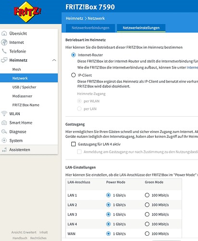198x241 pixels.
Task: Switch to Netzwerkeinstellungen tab
Action: click(x=141, y=28)
